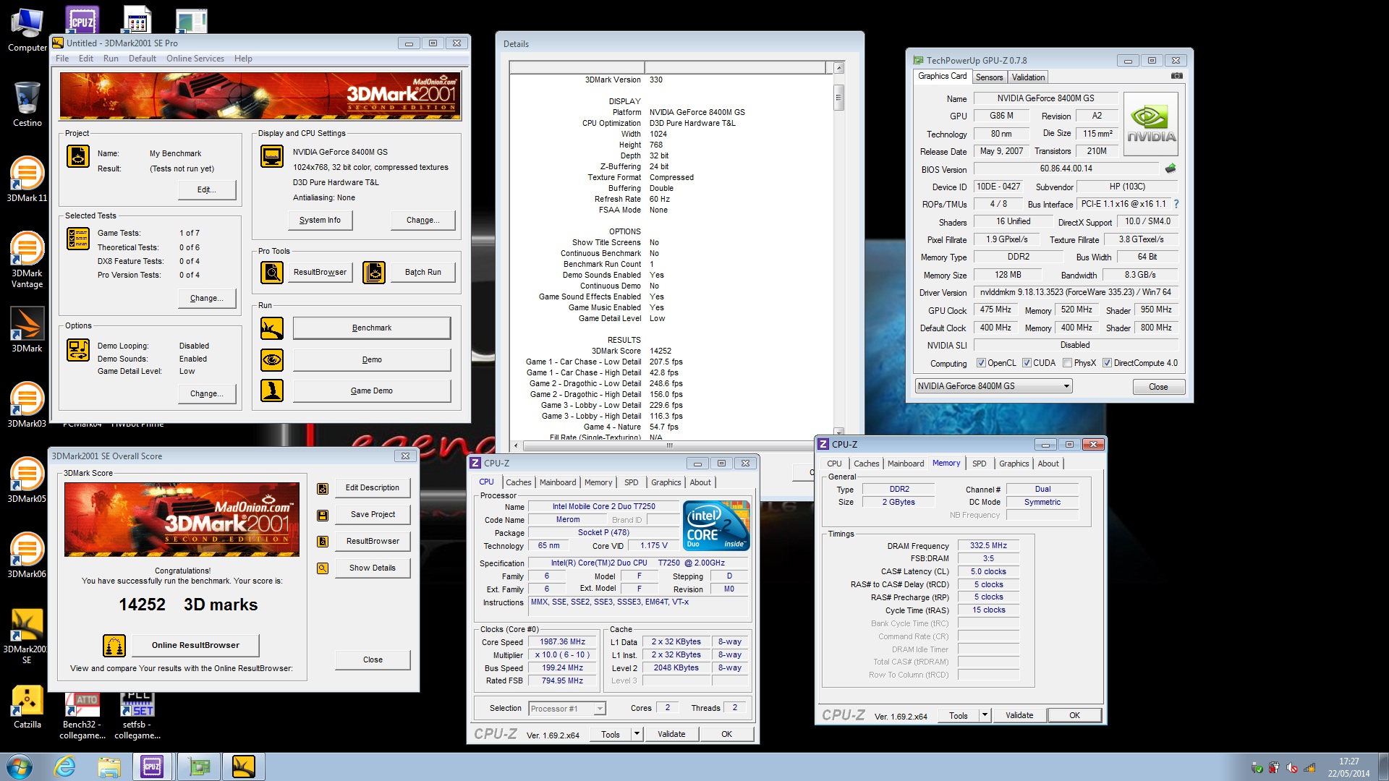Image resolution: width=1389 pixels, height=781 pixels.
Task: Open the GPU selection dropdown in GPU-Z
Action: [993, 386]
